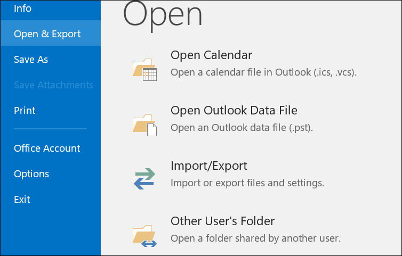Screen dimensions: 402x256
Task: Click 'Open a folder shared by another user.' text
Action: tap(255, 238)
